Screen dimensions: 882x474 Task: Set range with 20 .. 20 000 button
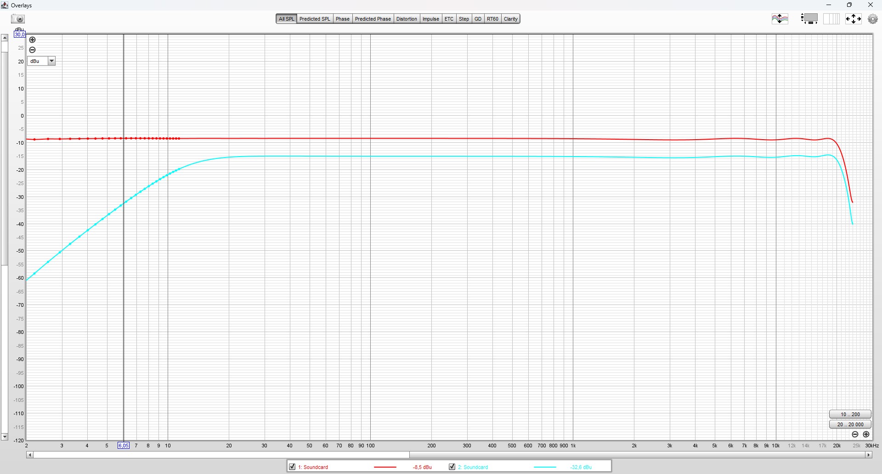coord(850,424)
